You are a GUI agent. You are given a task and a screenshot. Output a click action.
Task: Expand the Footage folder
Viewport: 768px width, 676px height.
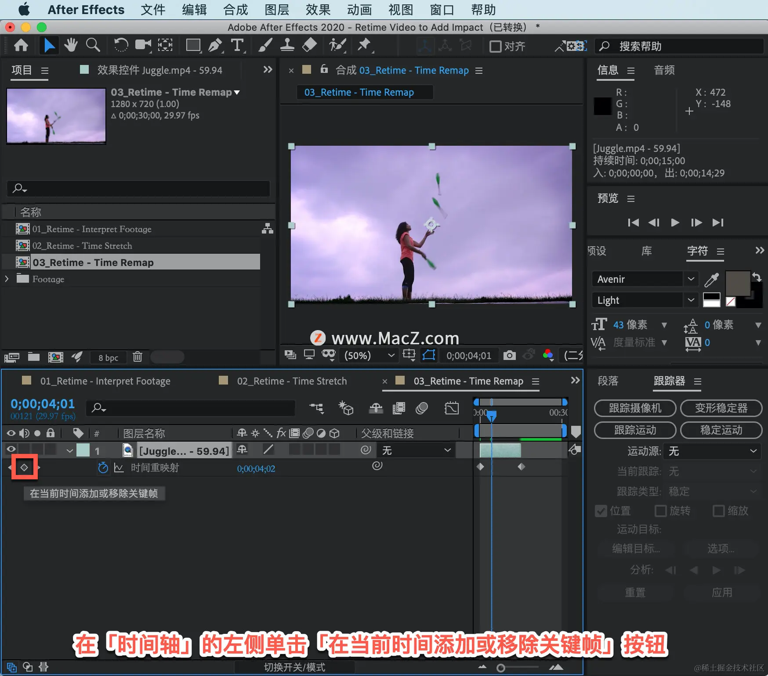tap(7, 279)
